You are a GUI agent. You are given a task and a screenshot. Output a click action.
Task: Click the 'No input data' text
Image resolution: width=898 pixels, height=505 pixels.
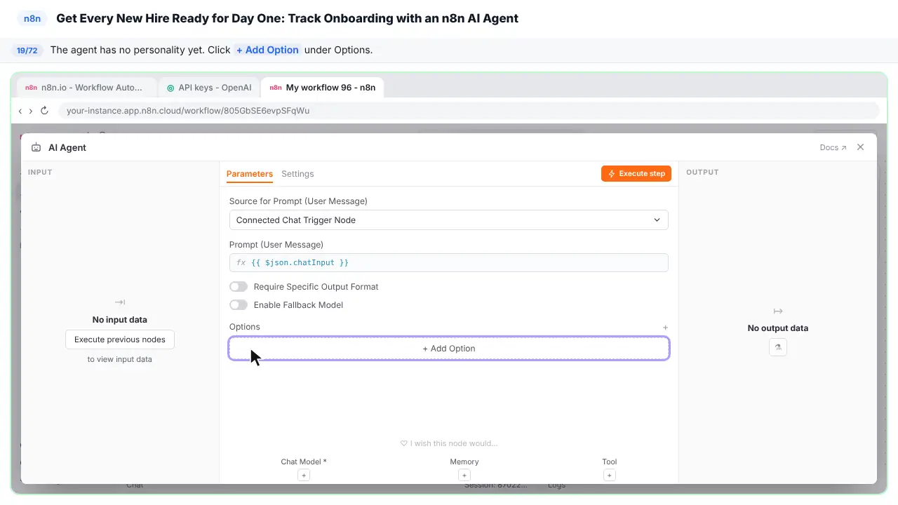(120, 320)
